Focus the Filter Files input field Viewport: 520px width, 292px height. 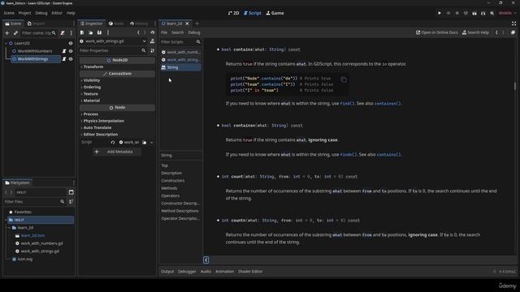coord(34,202)
